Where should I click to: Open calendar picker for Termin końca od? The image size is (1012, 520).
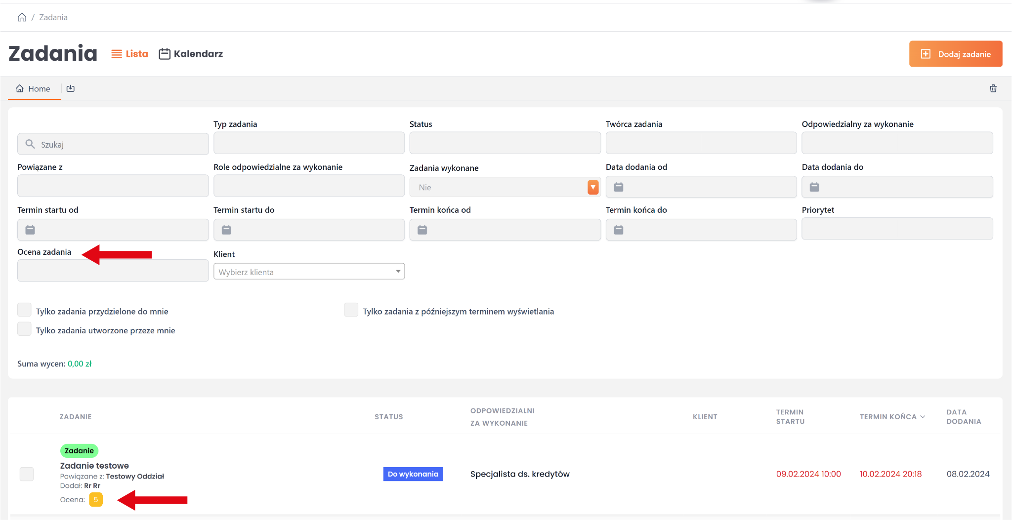(422, 230)
